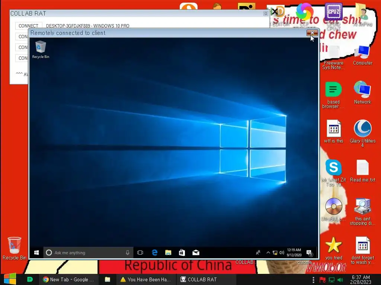Open the Mail app on remote taskbar

click(196, 253)
